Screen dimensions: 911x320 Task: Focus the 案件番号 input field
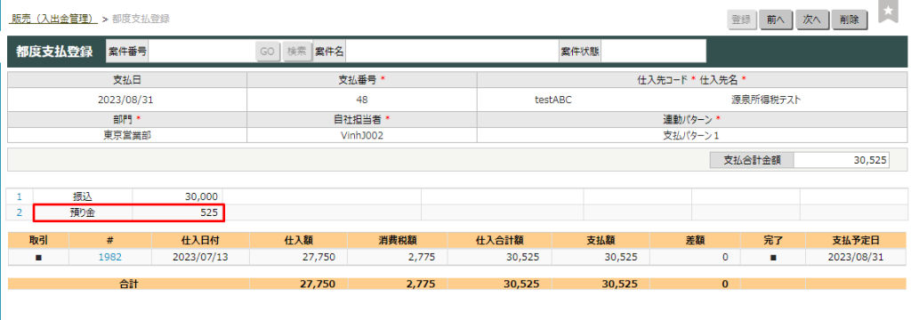(201, 51)
